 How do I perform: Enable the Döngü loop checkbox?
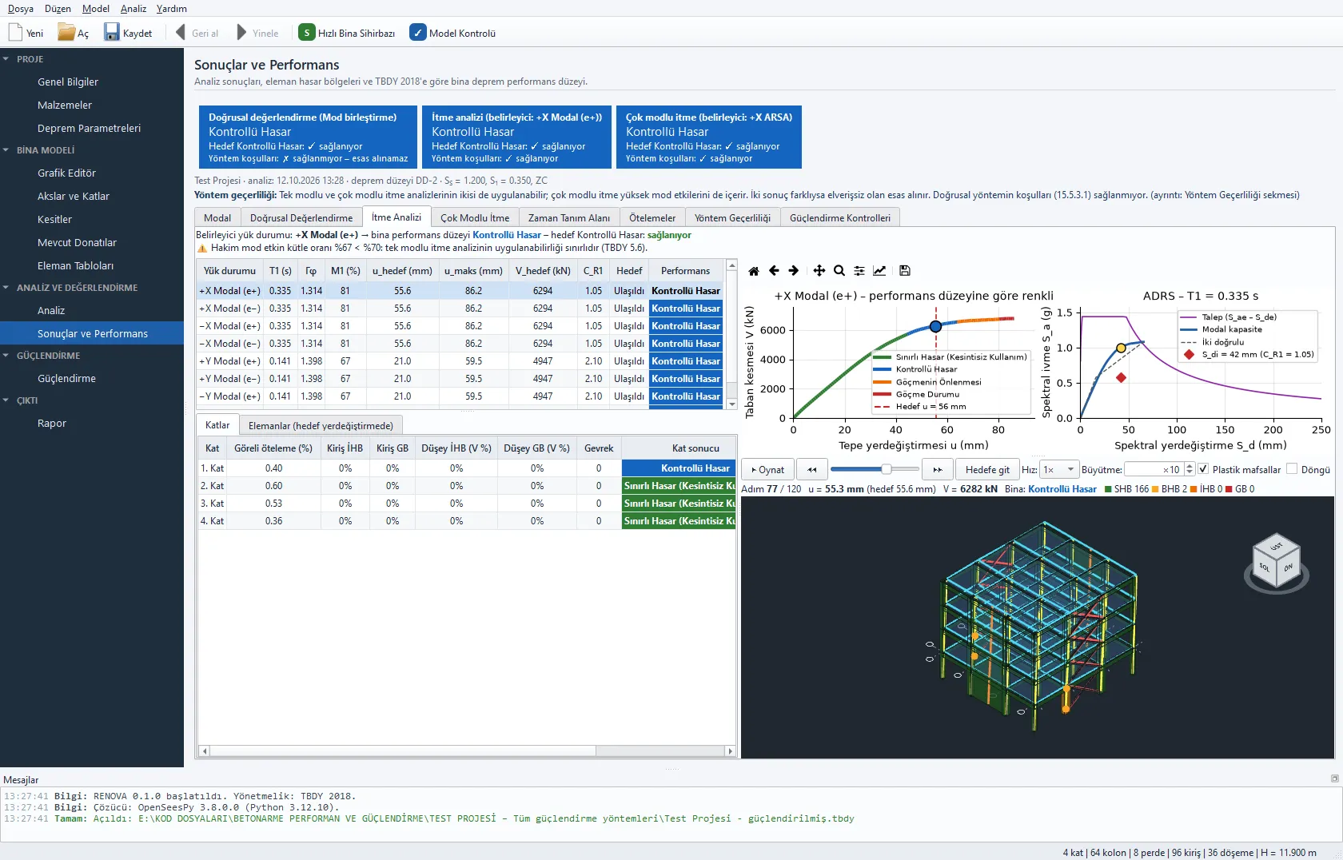(1292, 469)
